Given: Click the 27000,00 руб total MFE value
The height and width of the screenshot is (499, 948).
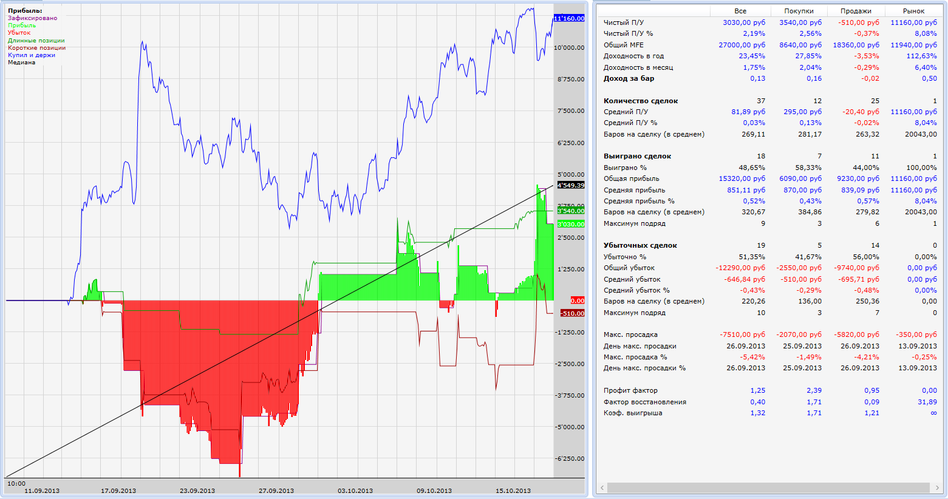Looking at the screenshot, I should click(742, 45).
